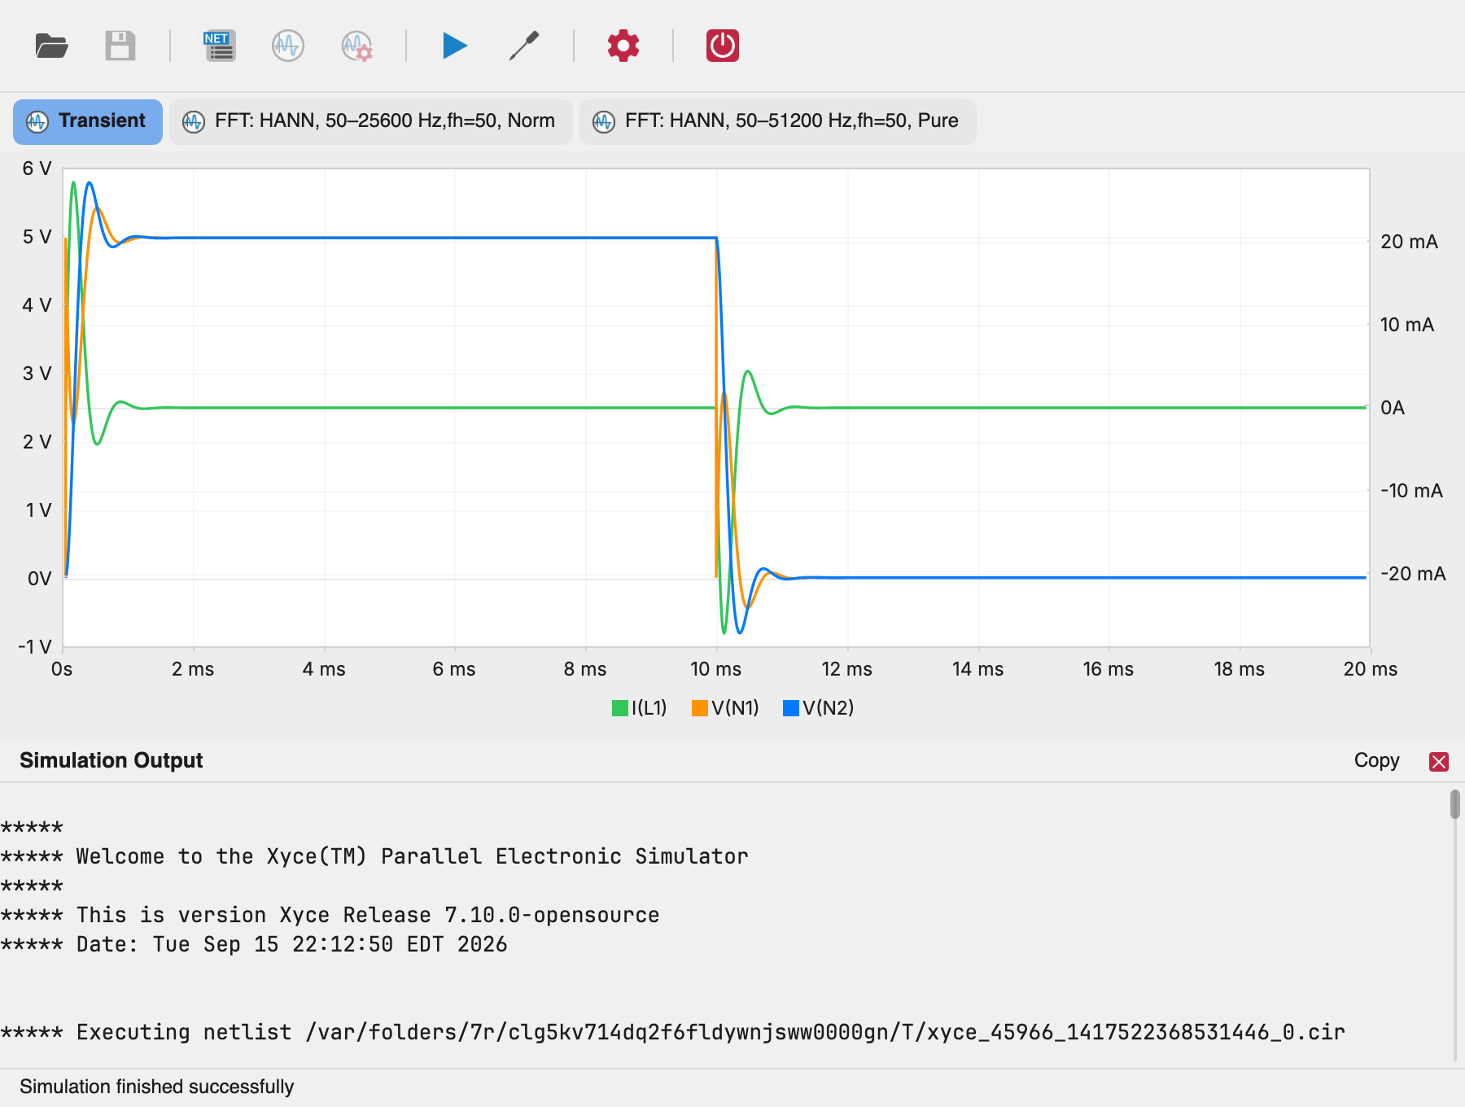Viewport: 1465px width, 1107px height.
Task: Click the 'Executing netlist' output line
Action: [672, 1032]
